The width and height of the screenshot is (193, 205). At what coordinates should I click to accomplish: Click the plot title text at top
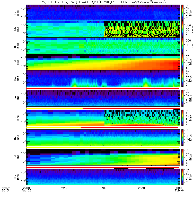[103, 2]
